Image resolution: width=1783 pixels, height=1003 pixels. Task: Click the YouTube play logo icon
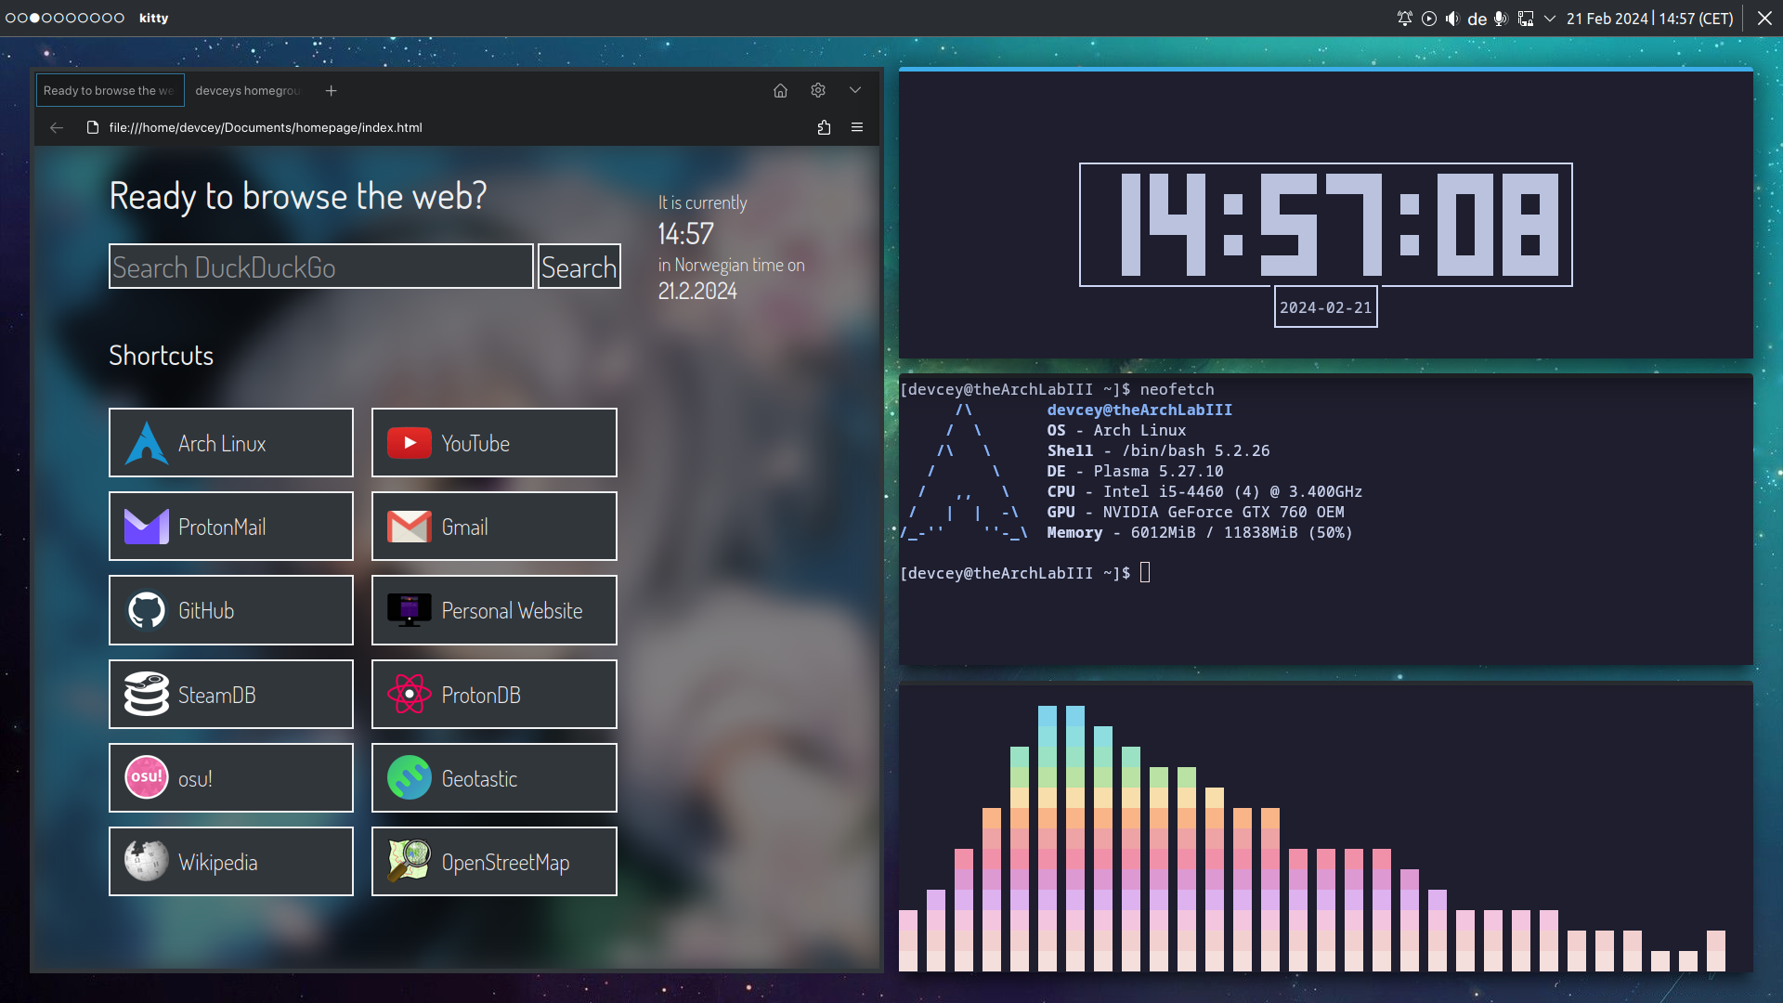410,443
